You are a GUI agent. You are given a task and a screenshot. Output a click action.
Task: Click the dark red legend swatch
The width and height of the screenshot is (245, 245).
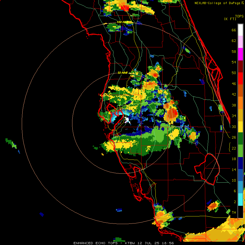click(x=240, y=66)
